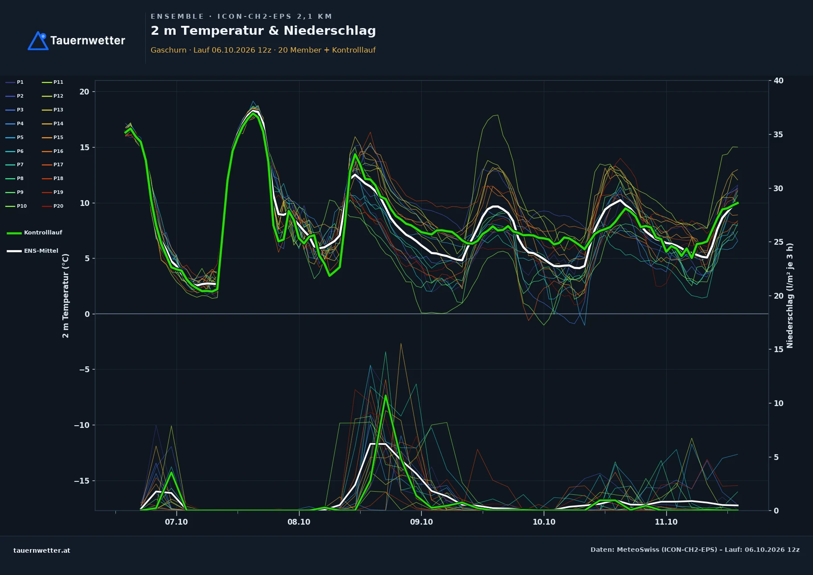Click the Niederschlag right axis title

pyautogui.click(x=790, y=296)
